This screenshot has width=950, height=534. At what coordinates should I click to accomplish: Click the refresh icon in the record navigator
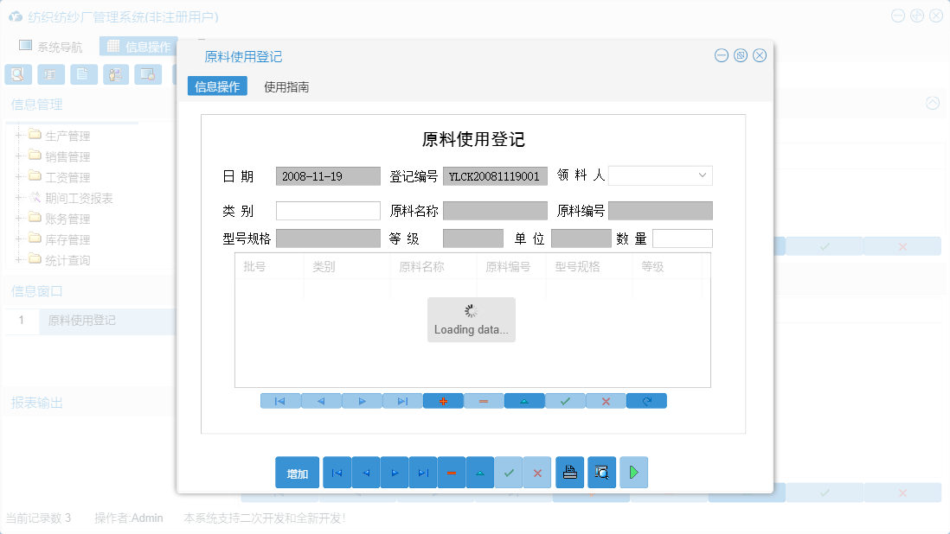pos(646,400)
